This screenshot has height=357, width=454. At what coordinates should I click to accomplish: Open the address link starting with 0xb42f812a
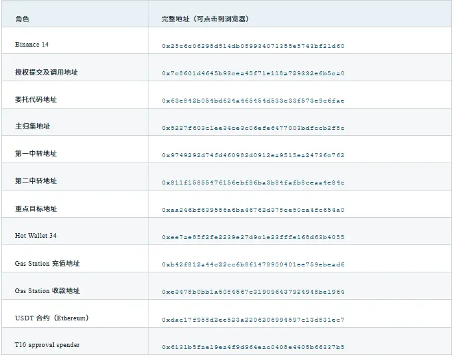click(253, 264)
